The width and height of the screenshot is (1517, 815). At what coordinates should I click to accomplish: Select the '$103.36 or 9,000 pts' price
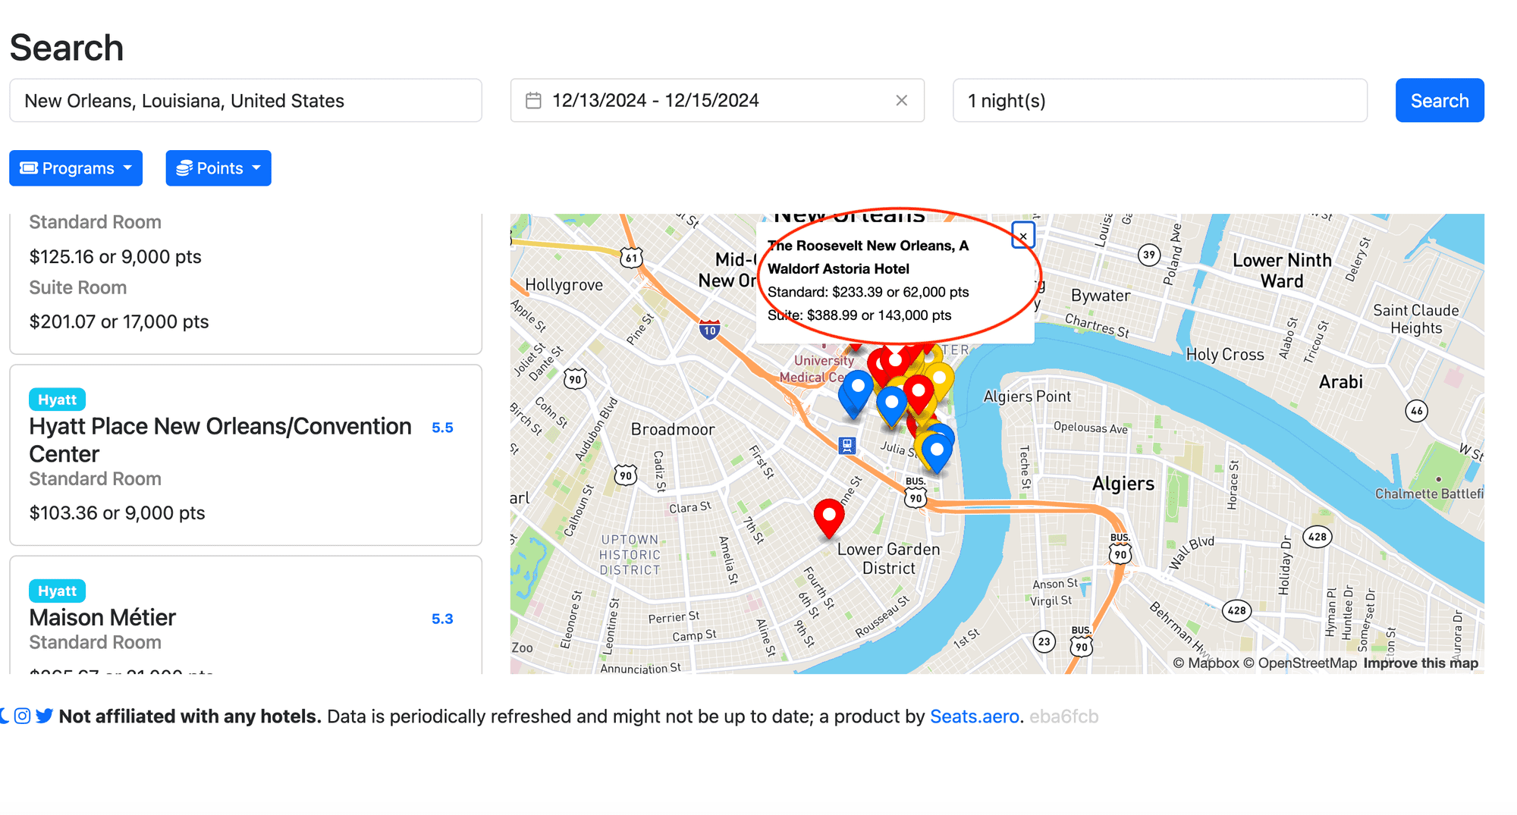[x=117, y=513]
